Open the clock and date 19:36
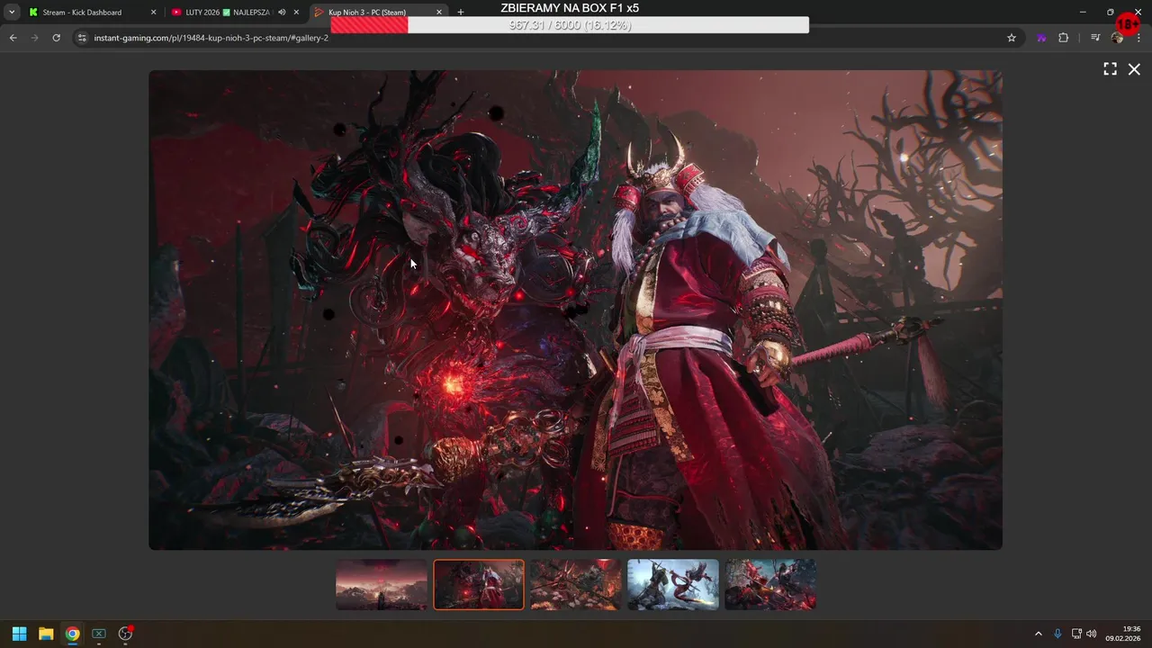Screen dimensions: 1152x648 coord(1123,634)
